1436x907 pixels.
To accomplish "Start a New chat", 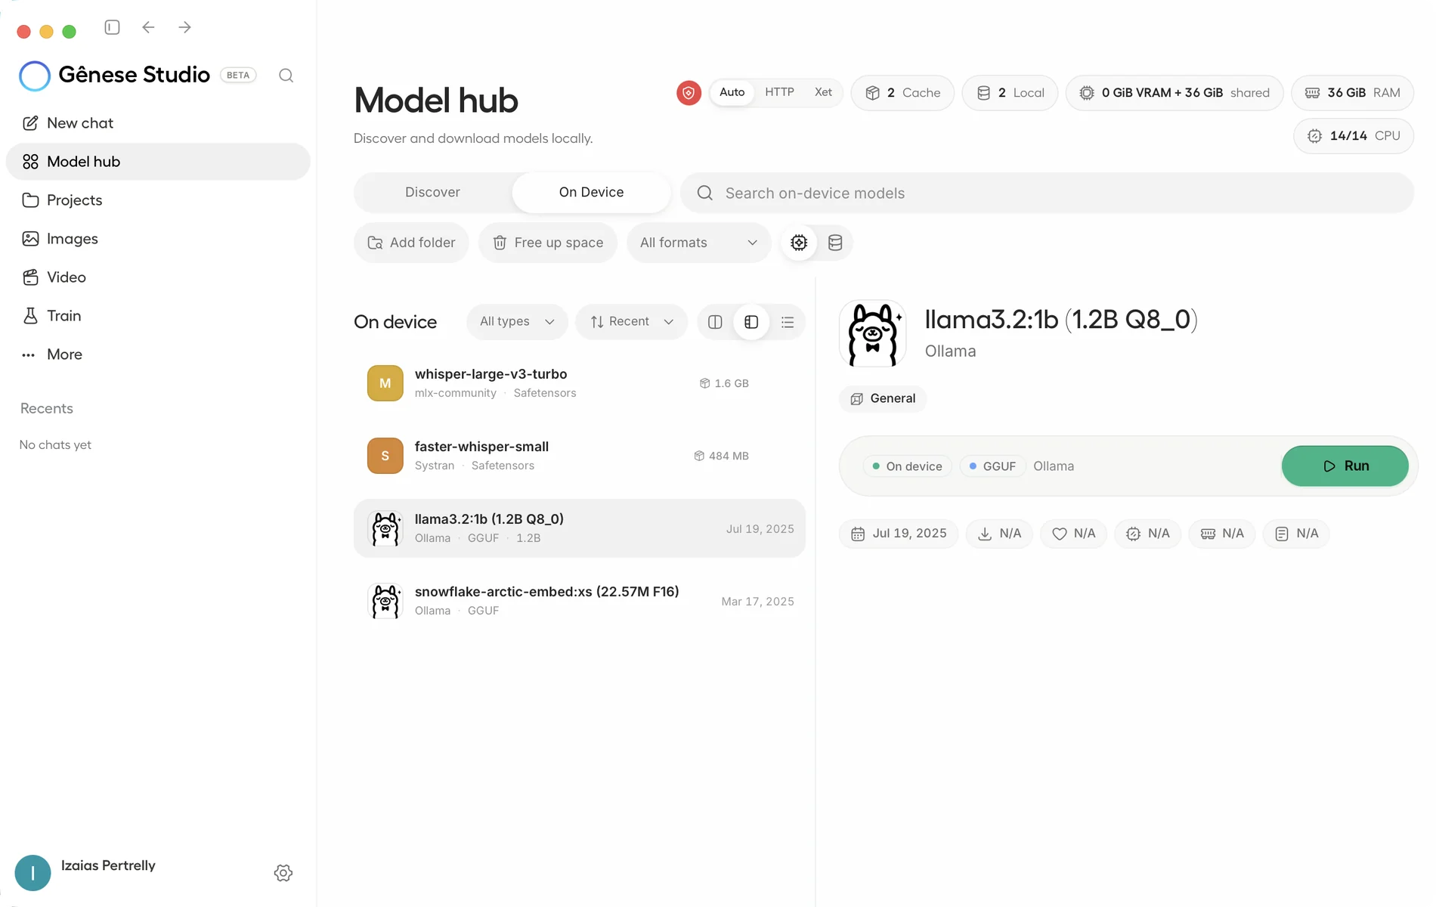I will click(x=158, y=123).
